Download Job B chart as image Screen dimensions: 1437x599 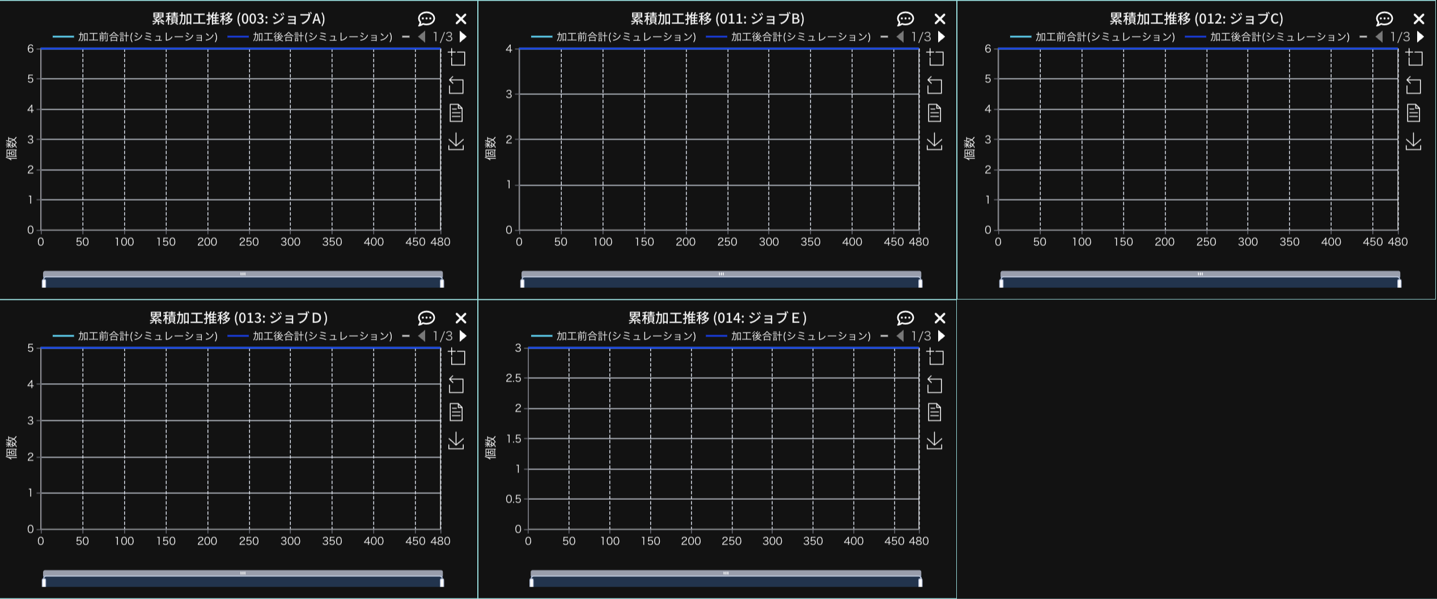pyautogui.click(x=935, y=142)
